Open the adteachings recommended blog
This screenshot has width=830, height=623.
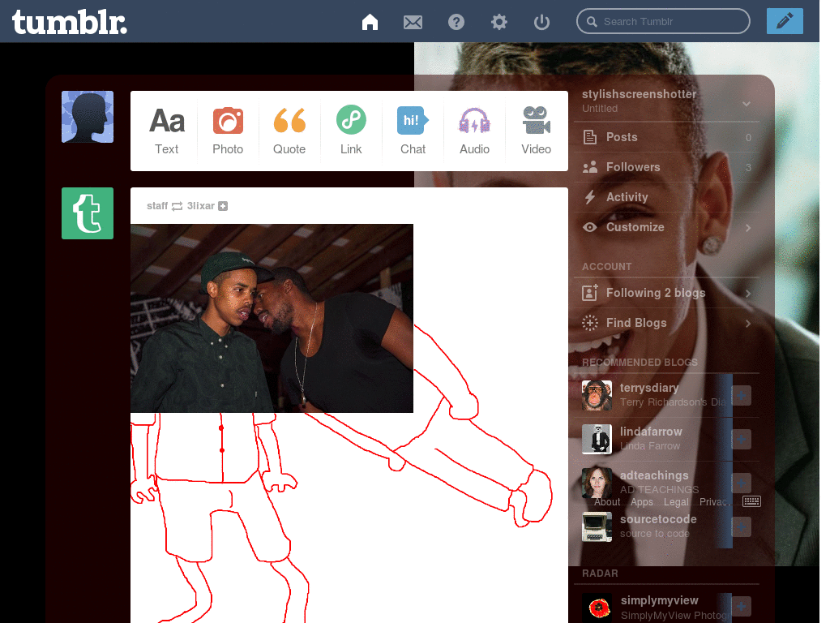pyautogui.click(x=654, y=475)
